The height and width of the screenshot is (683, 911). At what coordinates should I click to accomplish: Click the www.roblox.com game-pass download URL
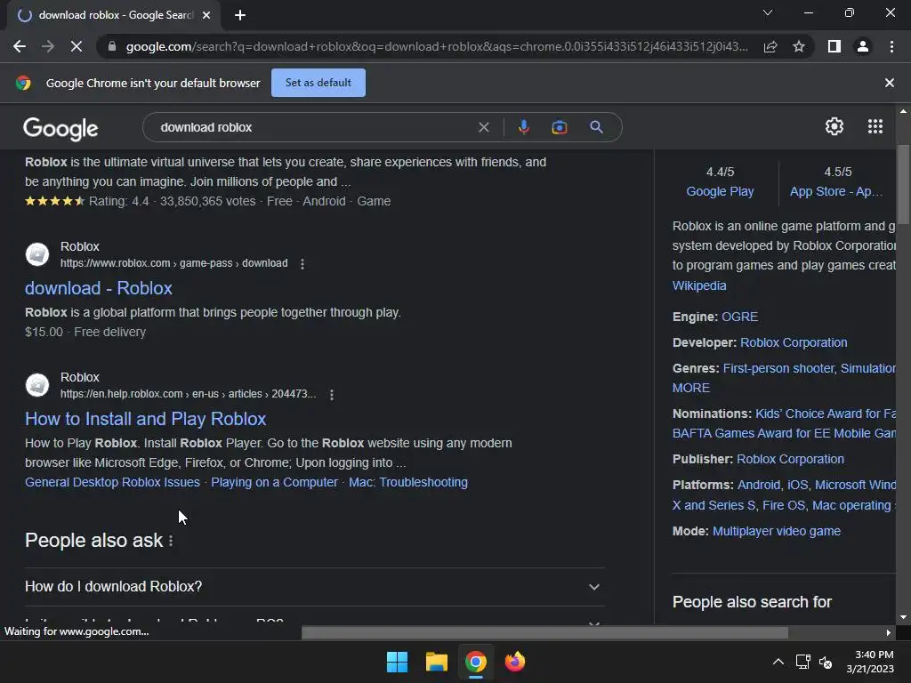click(173, 263)
